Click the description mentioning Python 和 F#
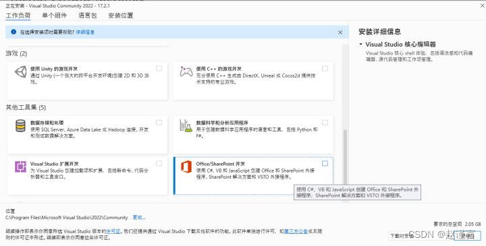The height and width of the screenshot is (246, 486). (x=256, y=133)
